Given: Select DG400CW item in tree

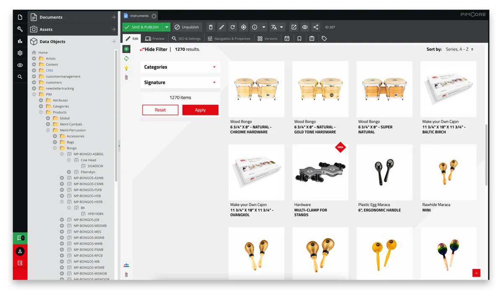Looking at the screenshot, I should [x=95, y=166].
